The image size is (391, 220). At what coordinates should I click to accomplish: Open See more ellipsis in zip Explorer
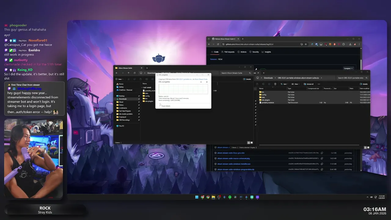pyautogui.click(x=319, y=84)
